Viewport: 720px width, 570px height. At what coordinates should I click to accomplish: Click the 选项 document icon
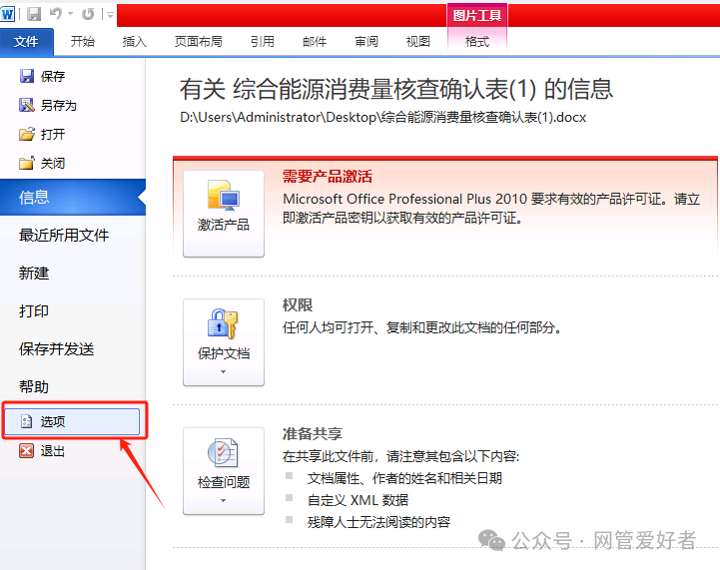pos(26,421)
